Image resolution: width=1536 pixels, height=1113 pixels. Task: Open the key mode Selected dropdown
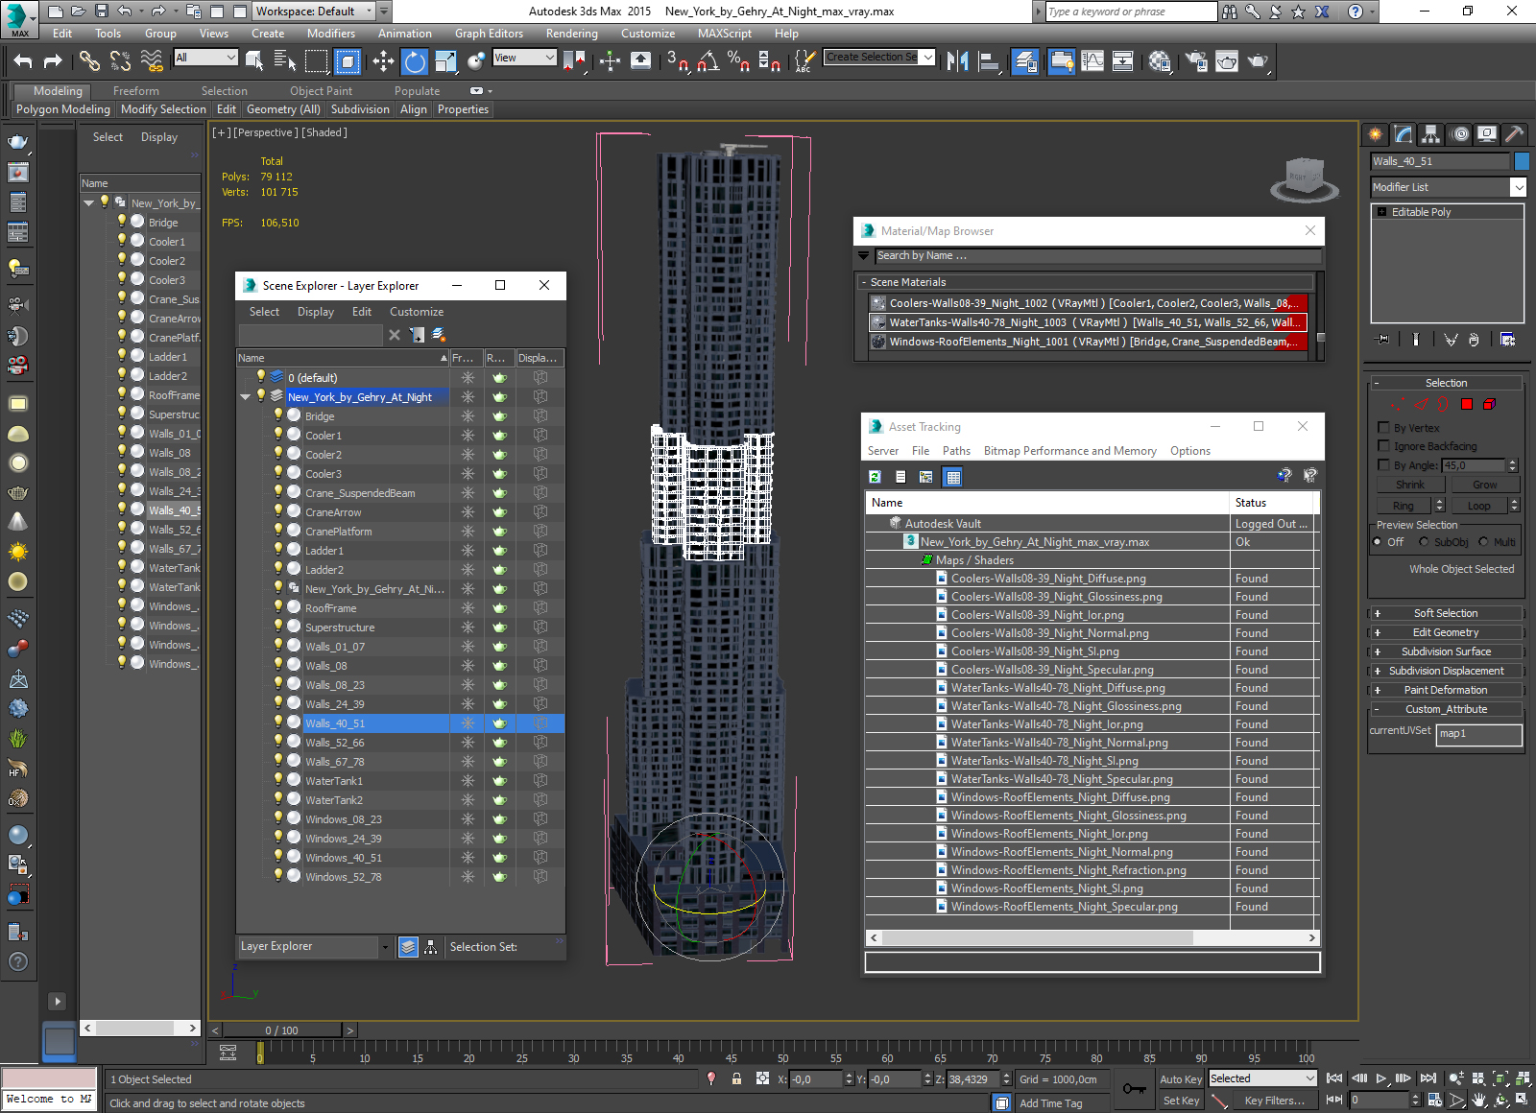tap(1261, 1078)
